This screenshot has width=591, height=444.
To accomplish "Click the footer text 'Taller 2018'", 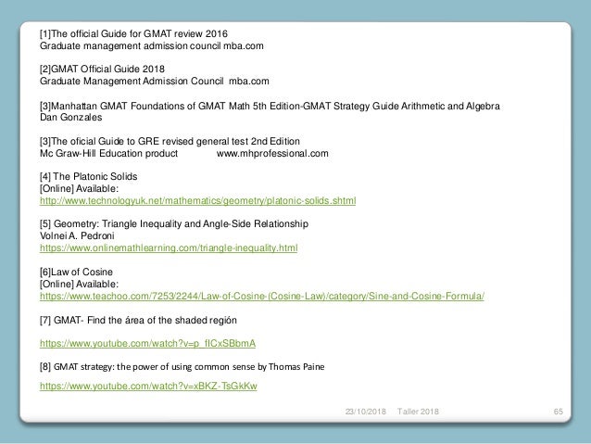I will point(418,412).
